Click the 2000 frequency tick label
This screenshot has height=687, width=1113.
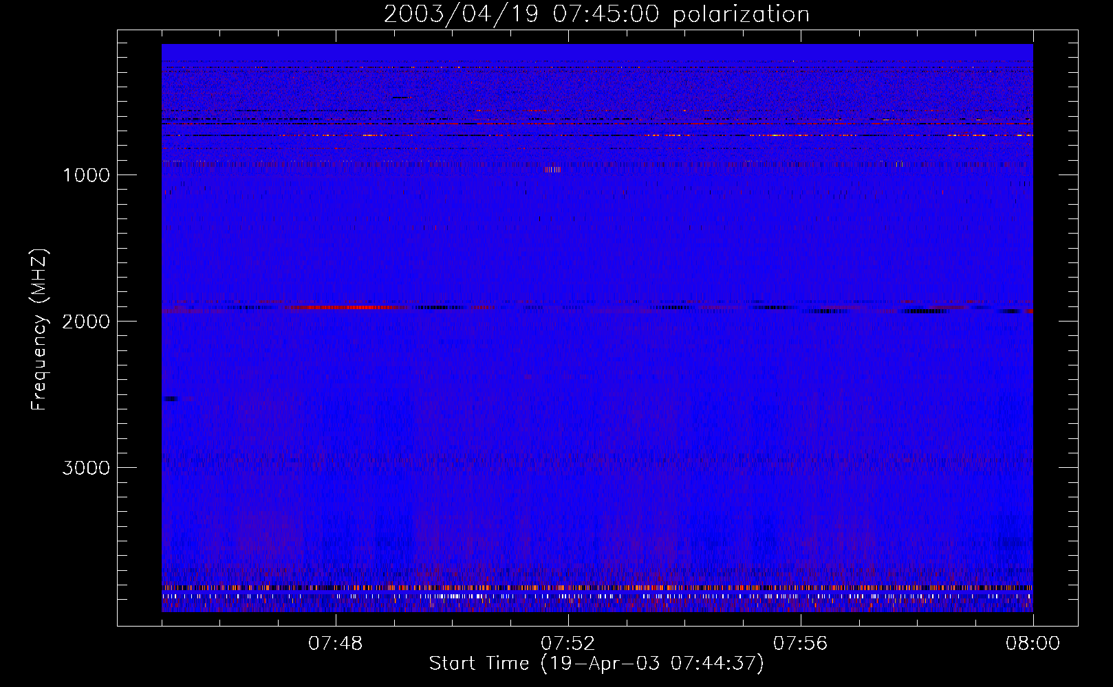86,322
